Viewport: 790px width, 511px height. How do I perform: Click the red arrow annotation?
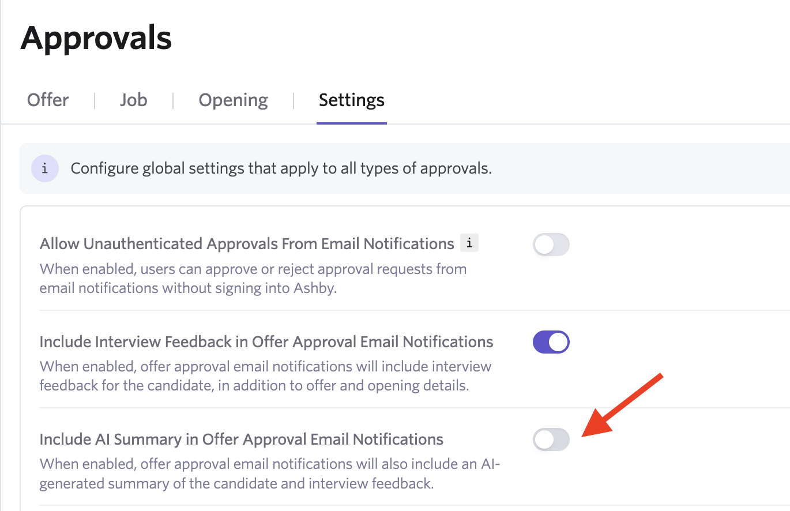tap(623, 405)
